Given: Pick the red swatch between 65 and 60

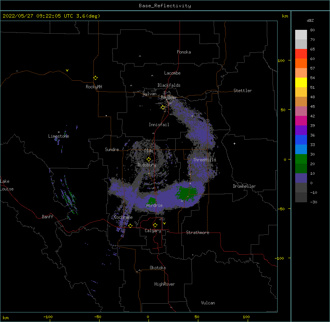Looking at the screenshot, I should coord(301,54).
